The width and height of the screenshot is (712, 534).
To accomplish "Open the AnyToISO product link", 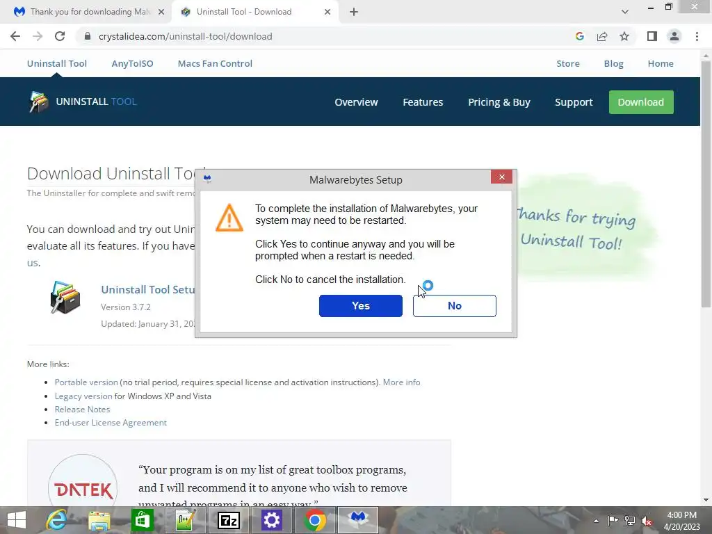I will point(133,63).
